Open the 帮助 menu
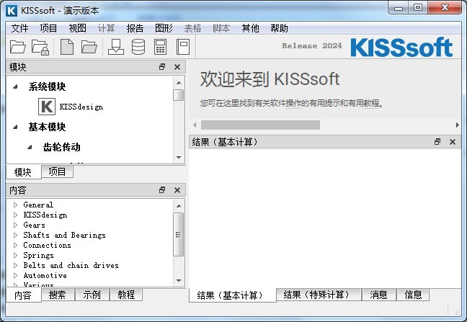 (x=279, y=28)
